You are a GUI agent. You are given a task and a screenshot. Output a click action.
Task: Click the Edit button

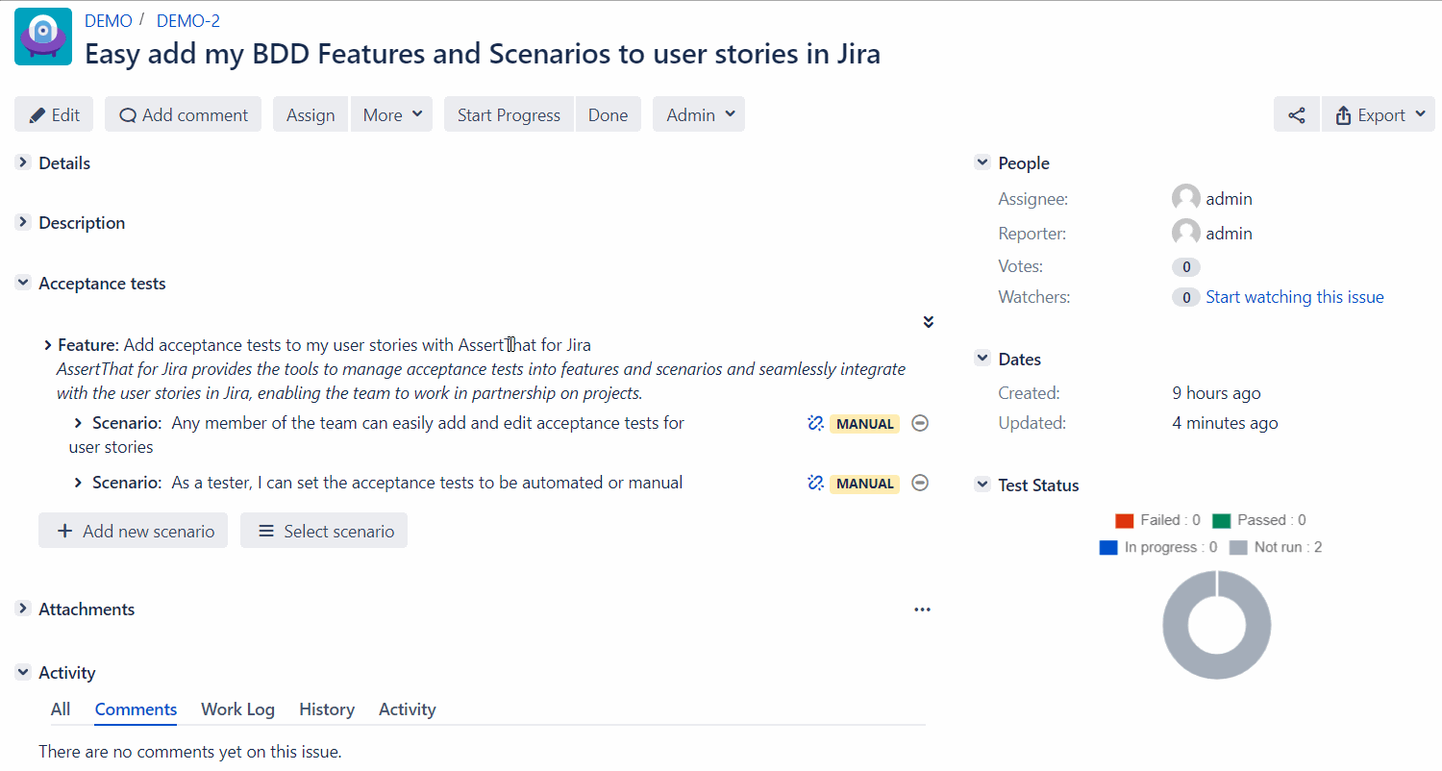tap(54, 114)
